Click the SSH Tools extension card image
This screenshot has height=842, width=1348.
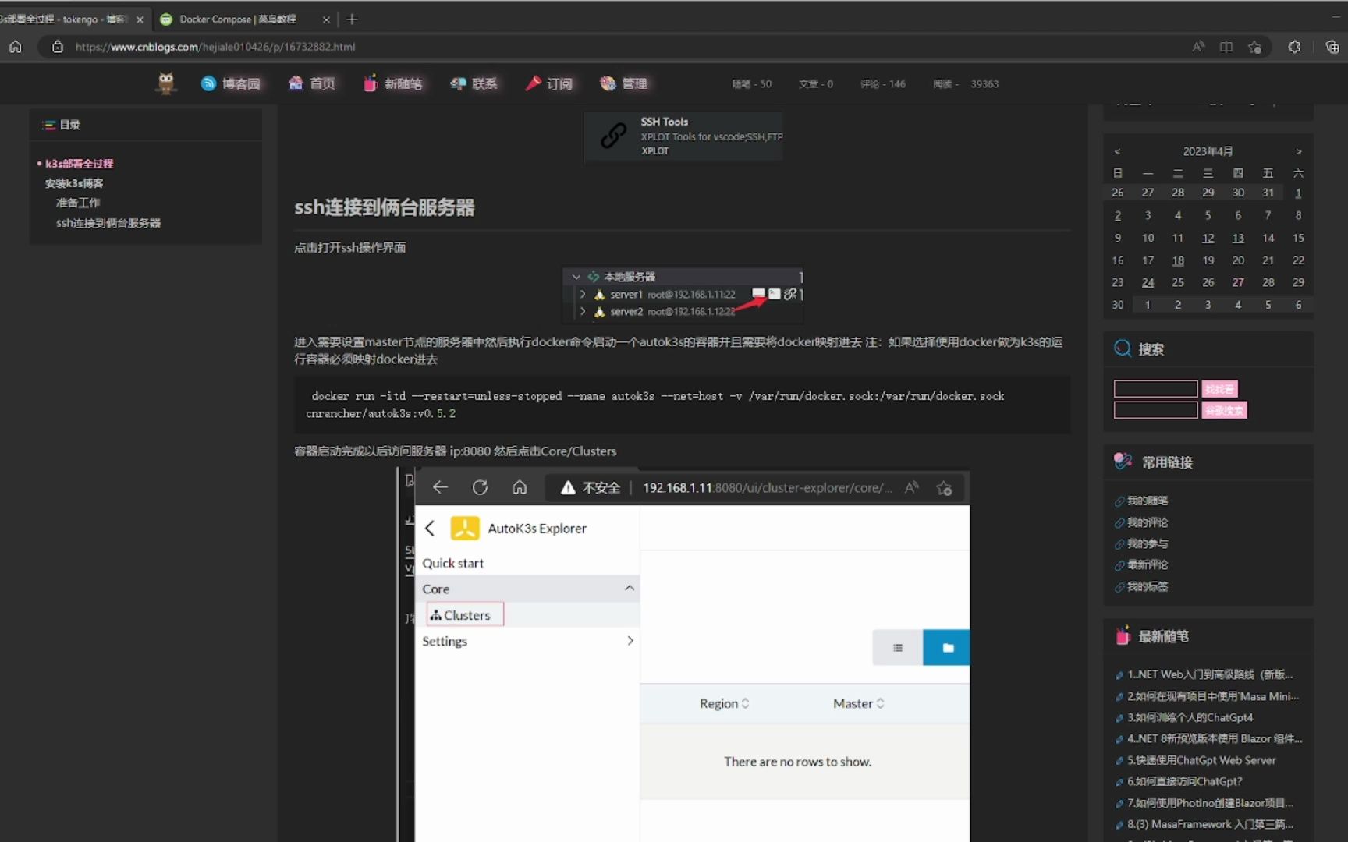tap(683, 136)
